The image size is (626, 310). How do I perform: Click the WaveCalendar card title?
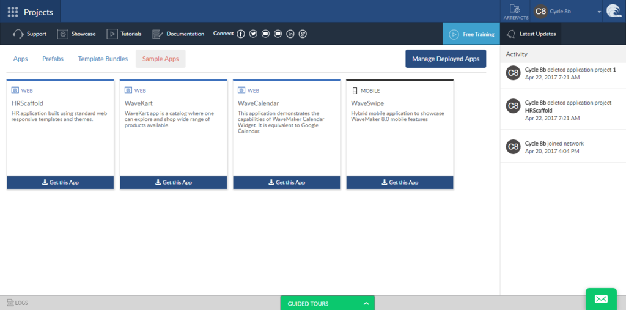pos(259,103)
